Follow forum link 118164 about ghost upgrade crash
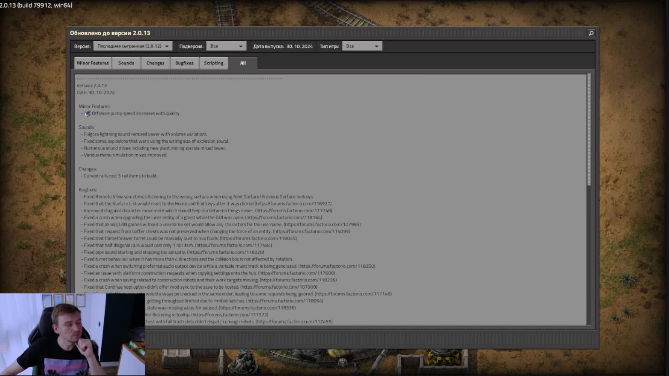The height and width of the screenshot is (376, 669). click(x=284, y=218)
